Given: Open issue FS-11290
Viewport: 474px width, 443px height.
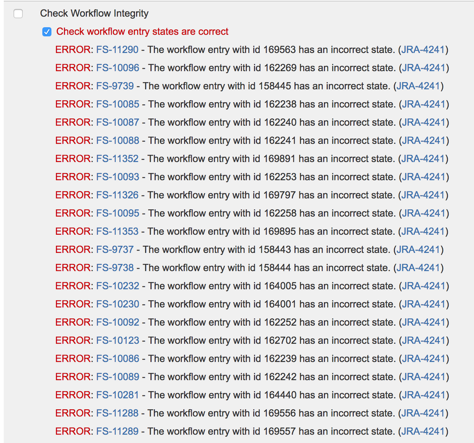Looking at the screenshot, I should pos(117,49).
